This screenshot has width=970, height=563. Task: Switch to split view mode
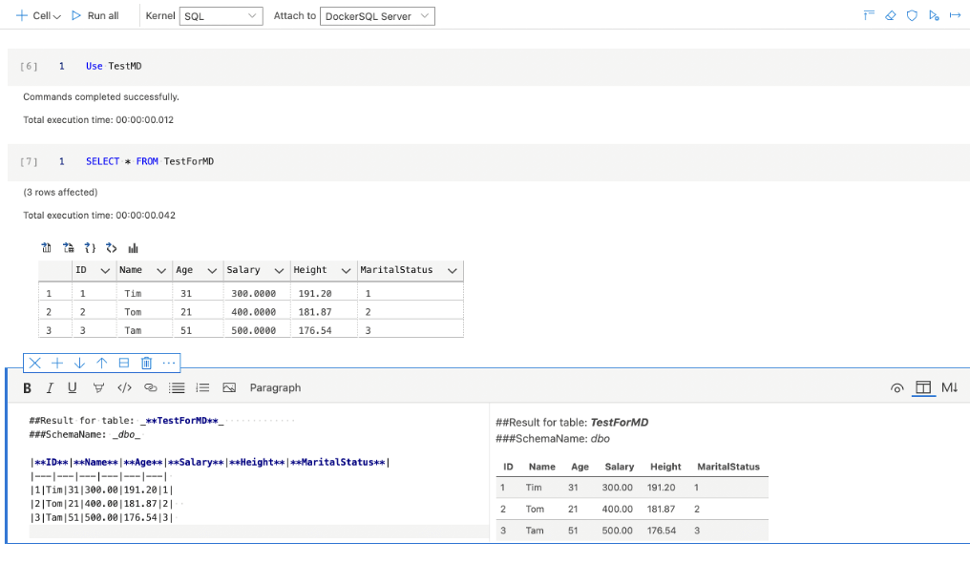pos(922,387)
